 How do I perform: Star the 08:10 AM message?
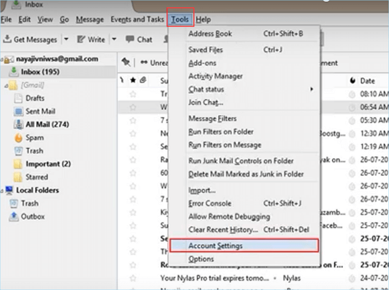point(133,94)
